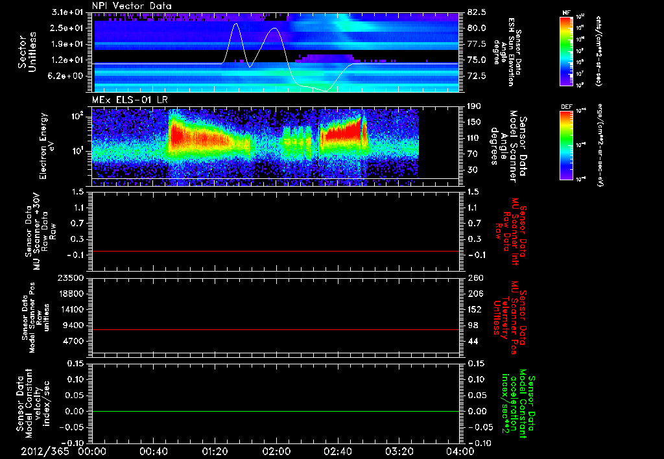
Task: Click the '30' scanner angle tick label
Action: (x=472, y=170)
